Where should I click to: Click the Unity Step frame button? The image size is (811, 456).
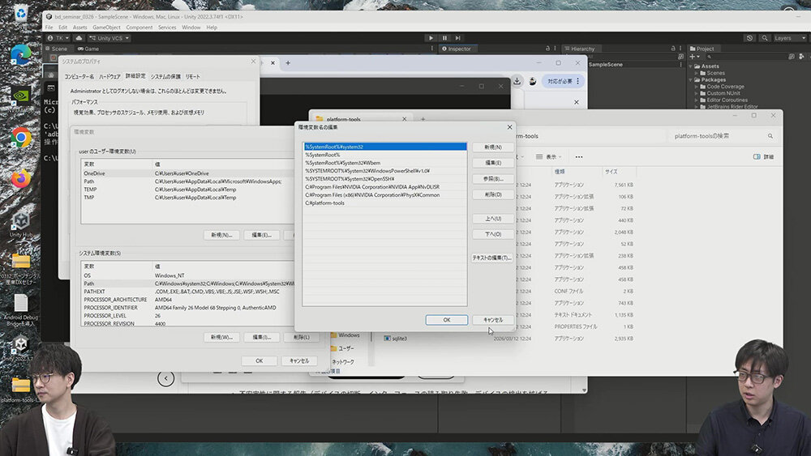click(458, 38)
